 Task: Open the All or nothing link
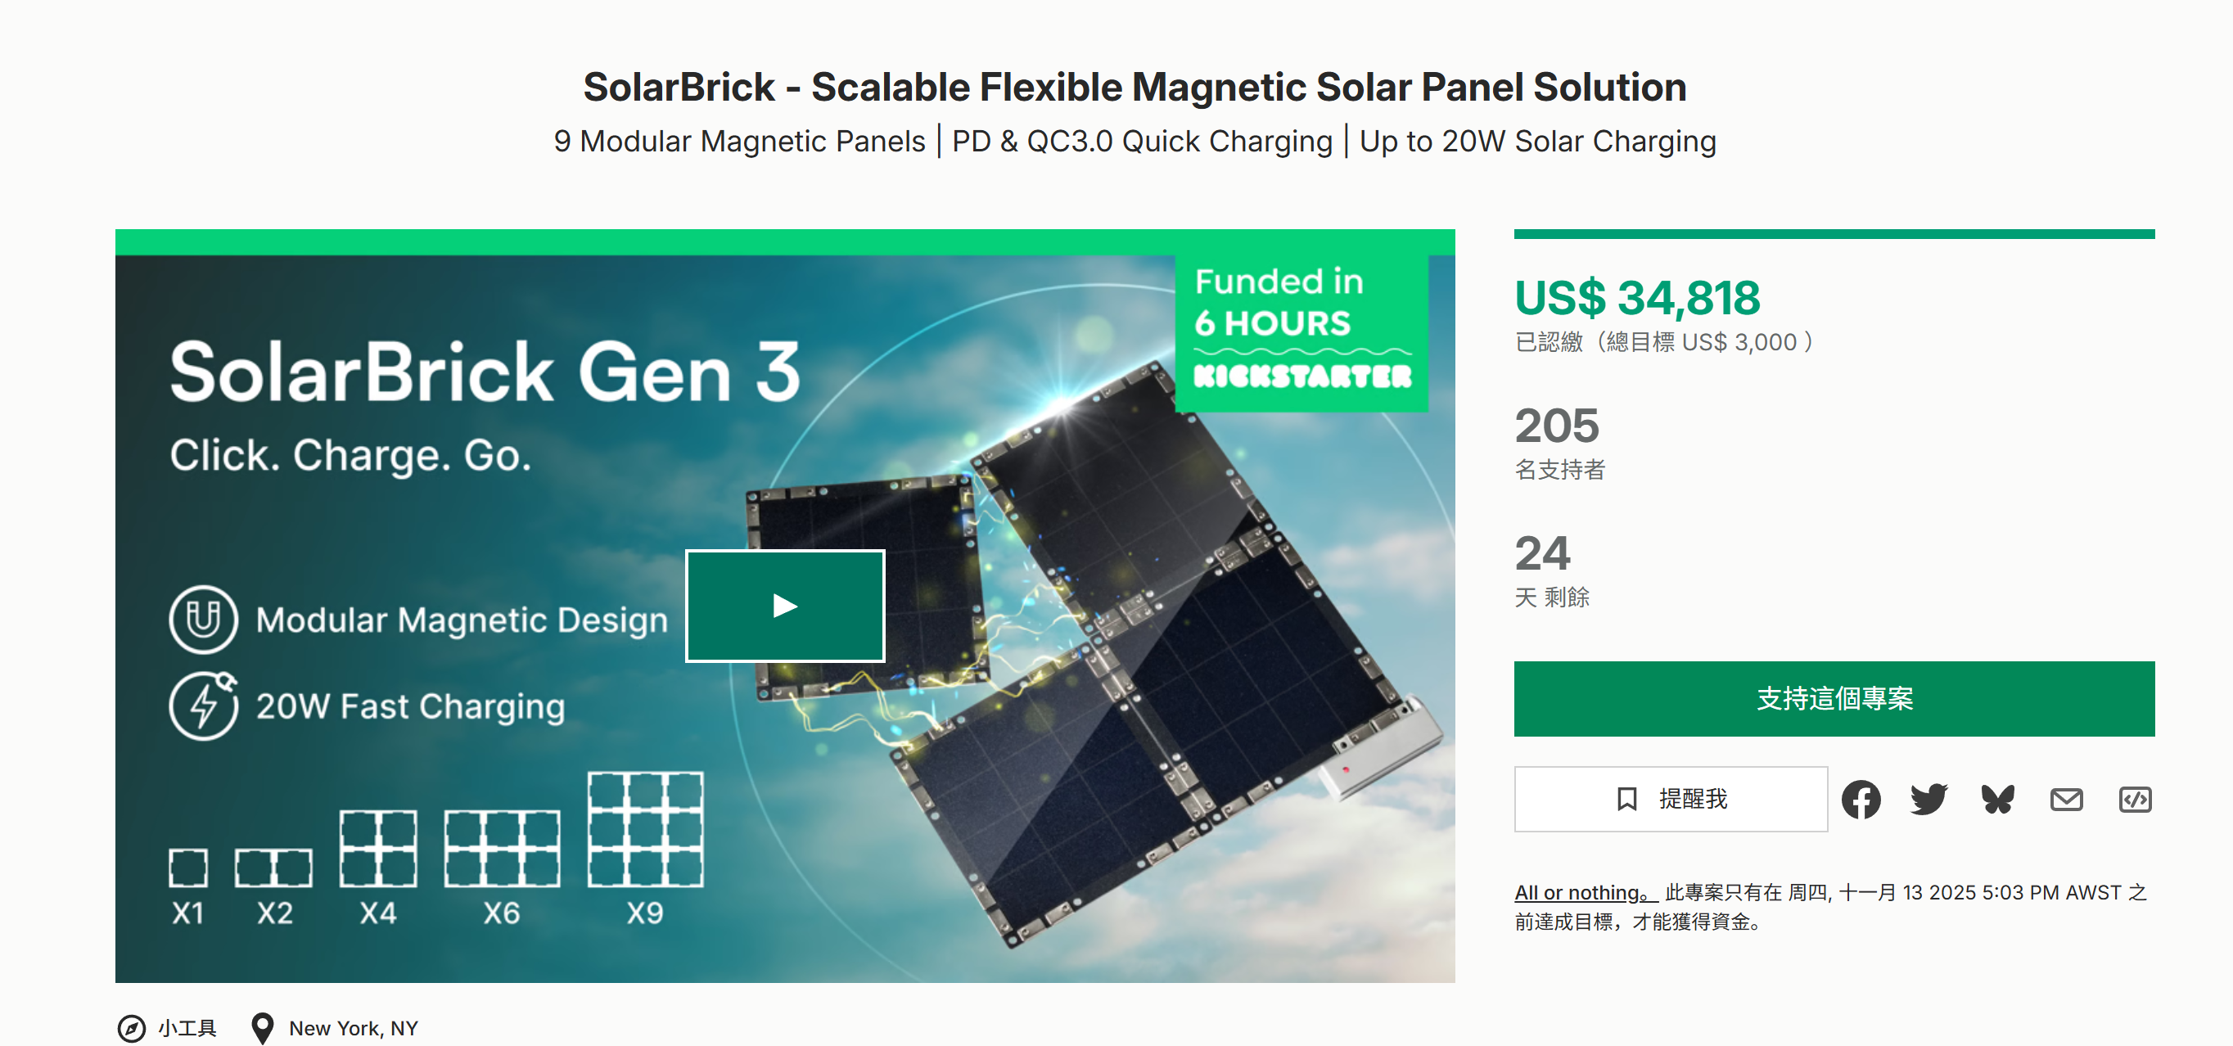click(x=1585, y=893)
